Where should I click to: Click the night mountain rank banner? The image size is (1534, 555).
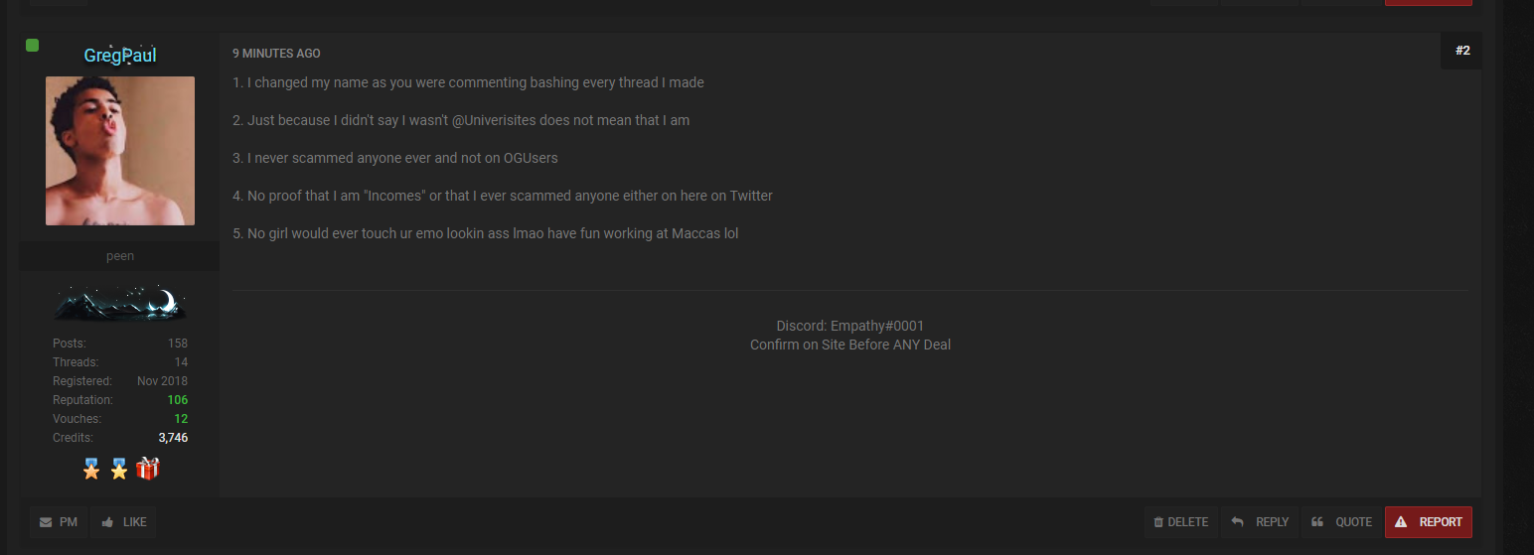(120, 304)
